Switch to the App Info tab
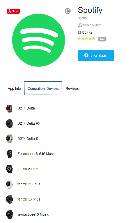Image resolution: width=133 pixels, height=223 pixels. [14, 88]
